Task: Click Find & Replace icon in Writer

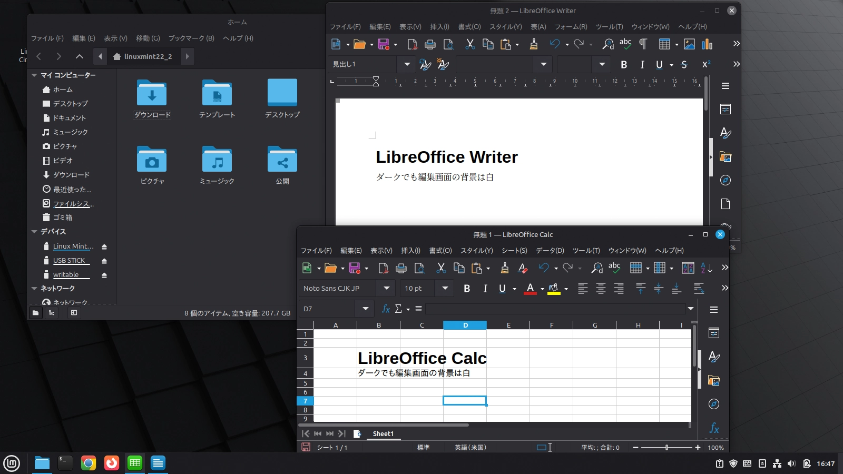Action: (x=608, y=44)
